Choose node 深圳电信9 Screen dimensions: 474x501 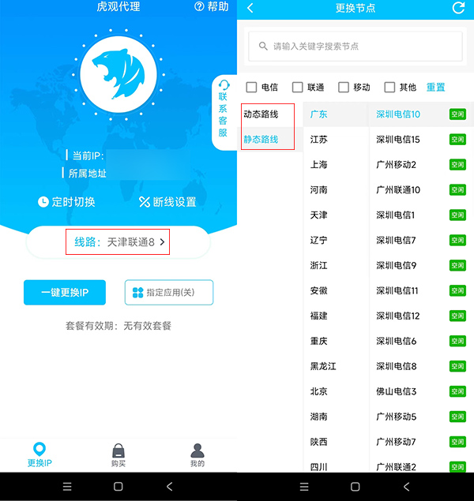396,266
